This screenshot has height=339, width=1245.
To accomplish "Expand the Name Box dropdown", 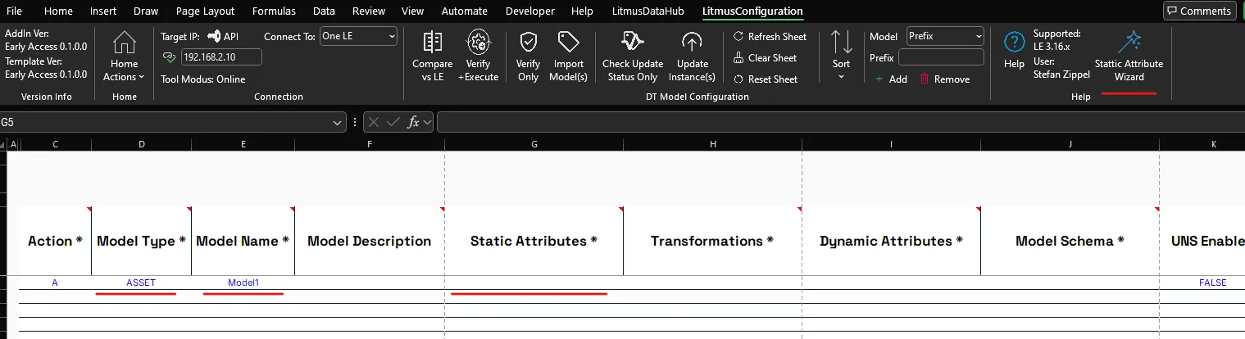I will [339, 122].
